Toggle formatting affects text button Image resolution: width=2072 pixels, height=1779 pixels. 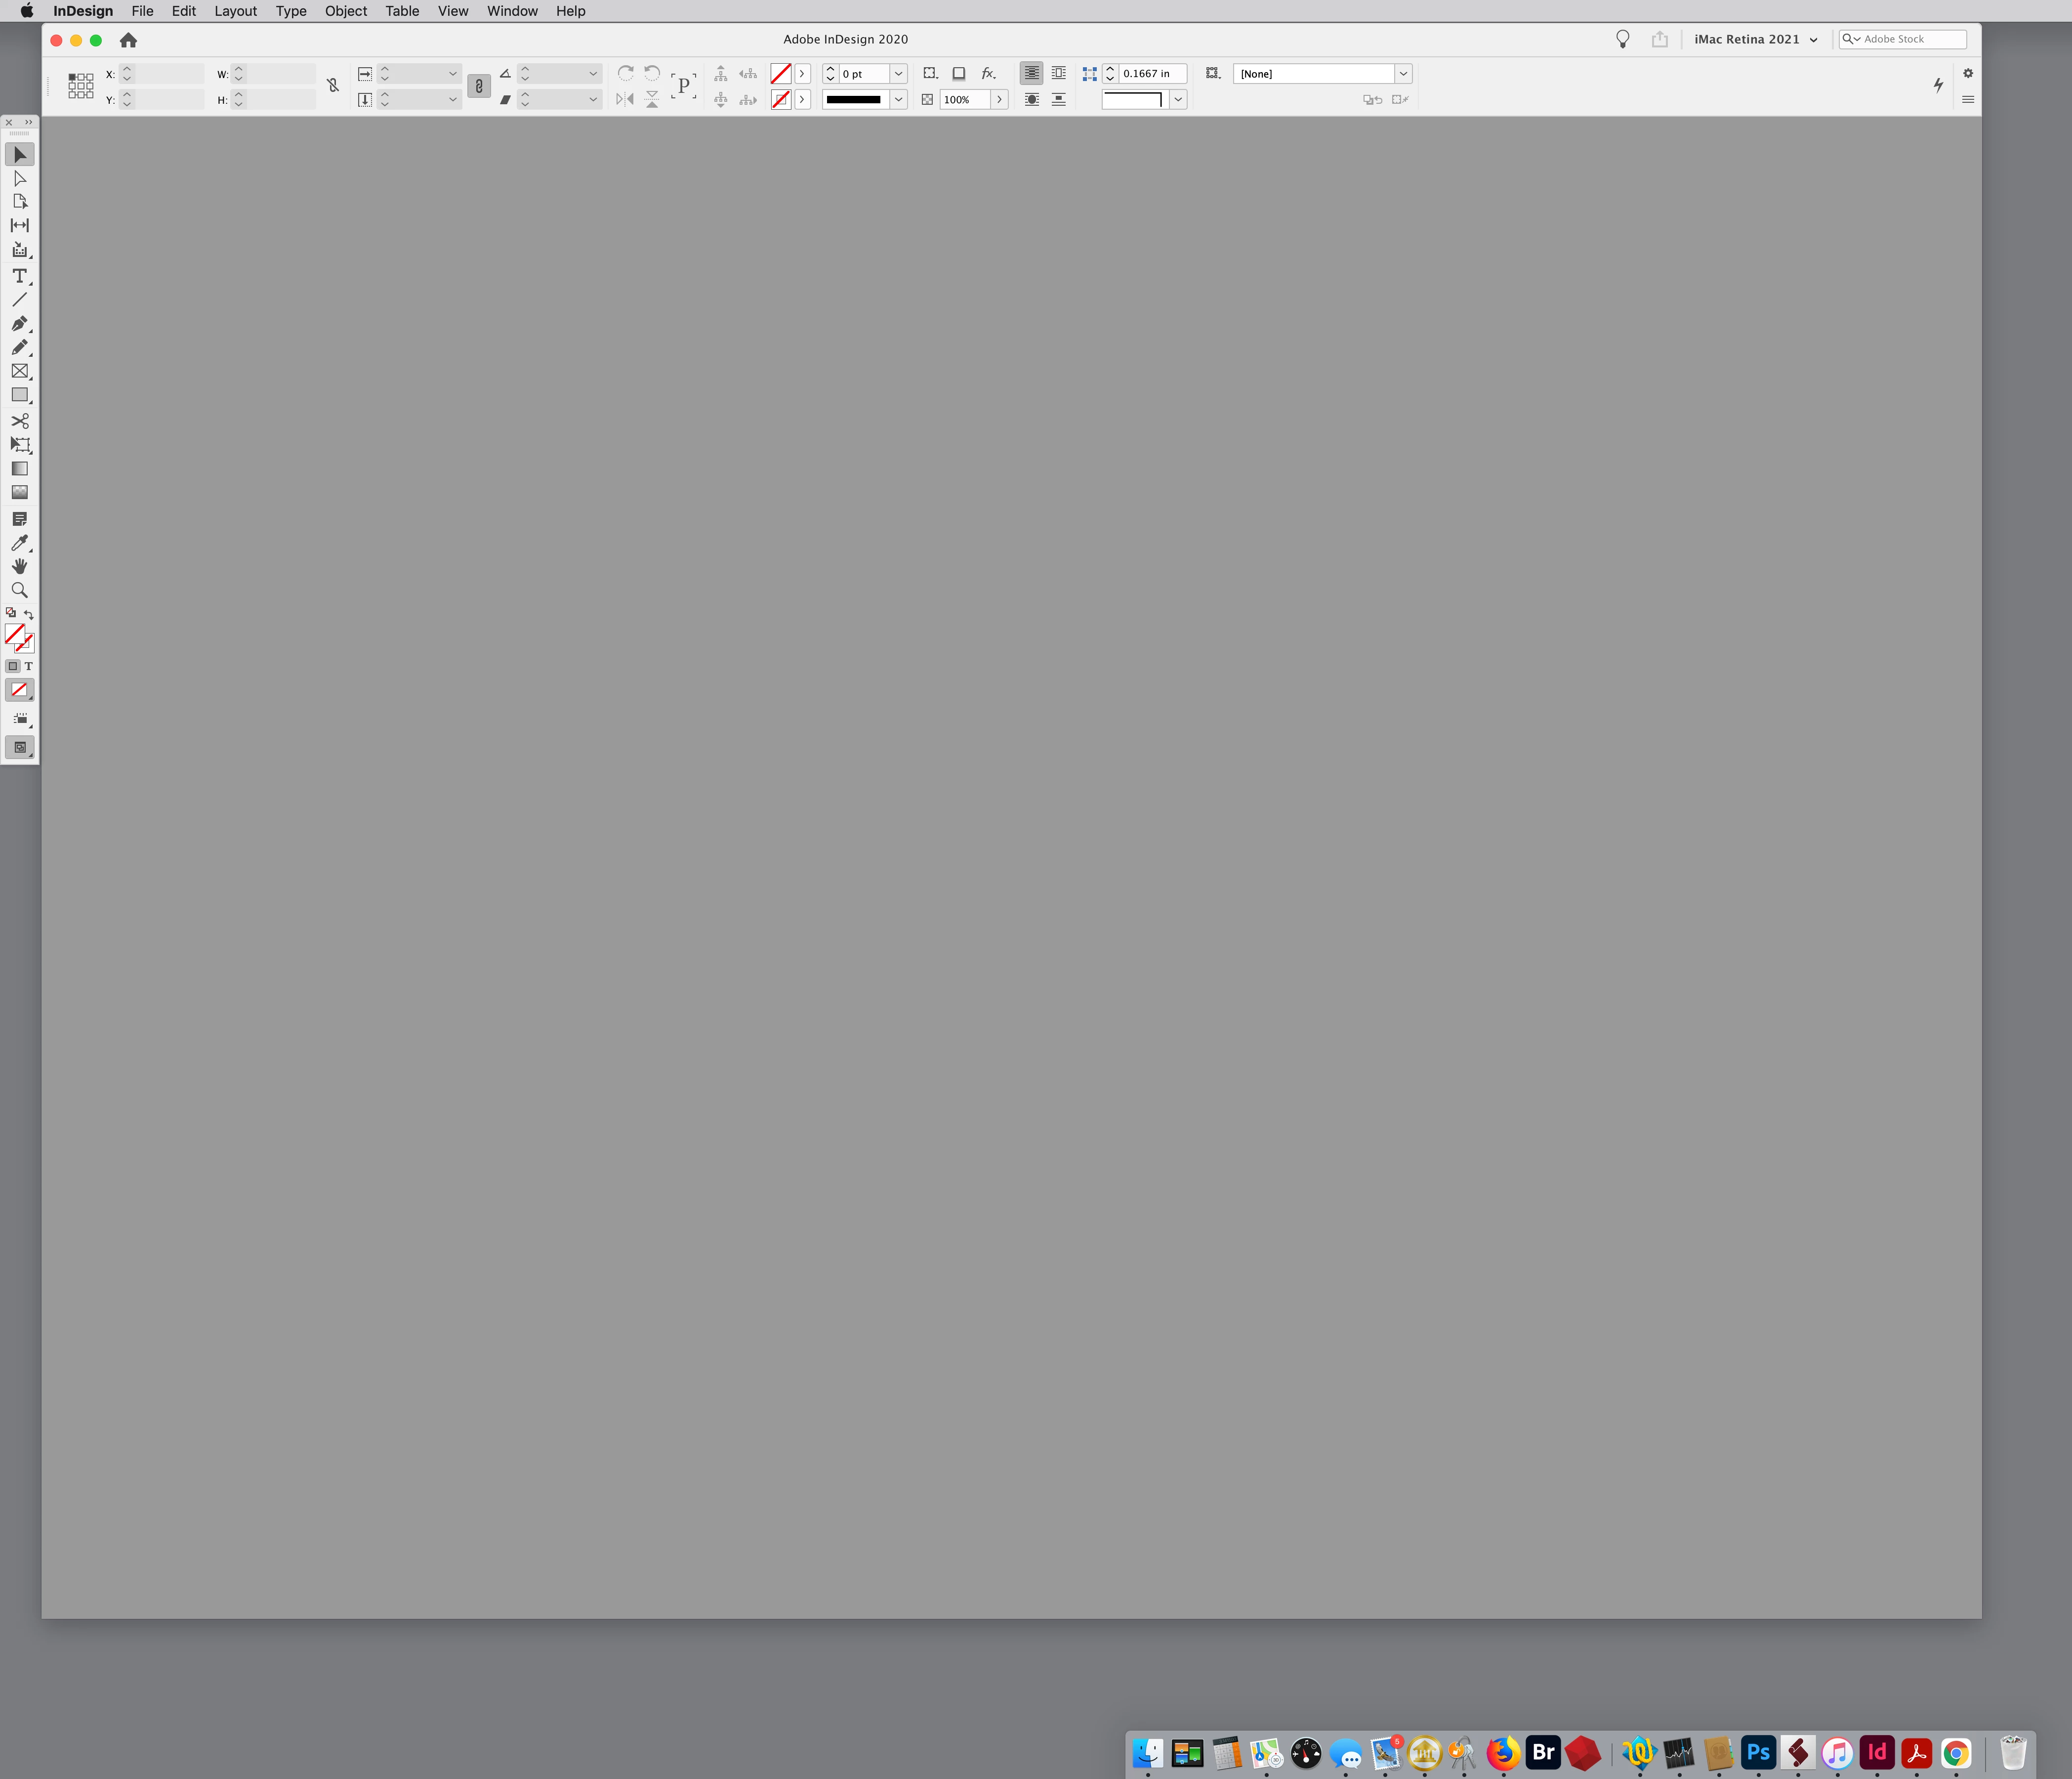pyautogui.click(x=29, y=666)
